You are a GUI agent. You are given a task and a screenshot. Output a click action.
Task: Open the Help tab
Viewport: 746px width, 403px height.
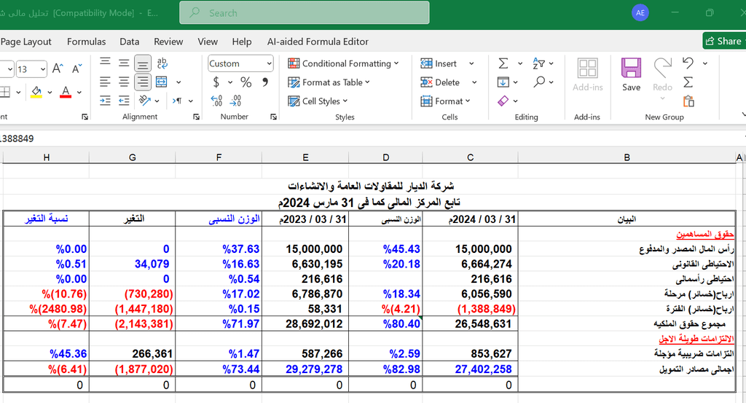(x=242, y=42)
